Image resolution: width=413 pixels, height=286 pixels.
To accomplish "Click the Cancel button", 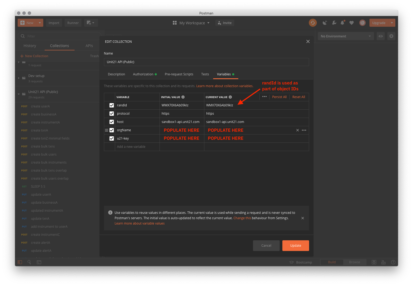I will click(266, 246).
